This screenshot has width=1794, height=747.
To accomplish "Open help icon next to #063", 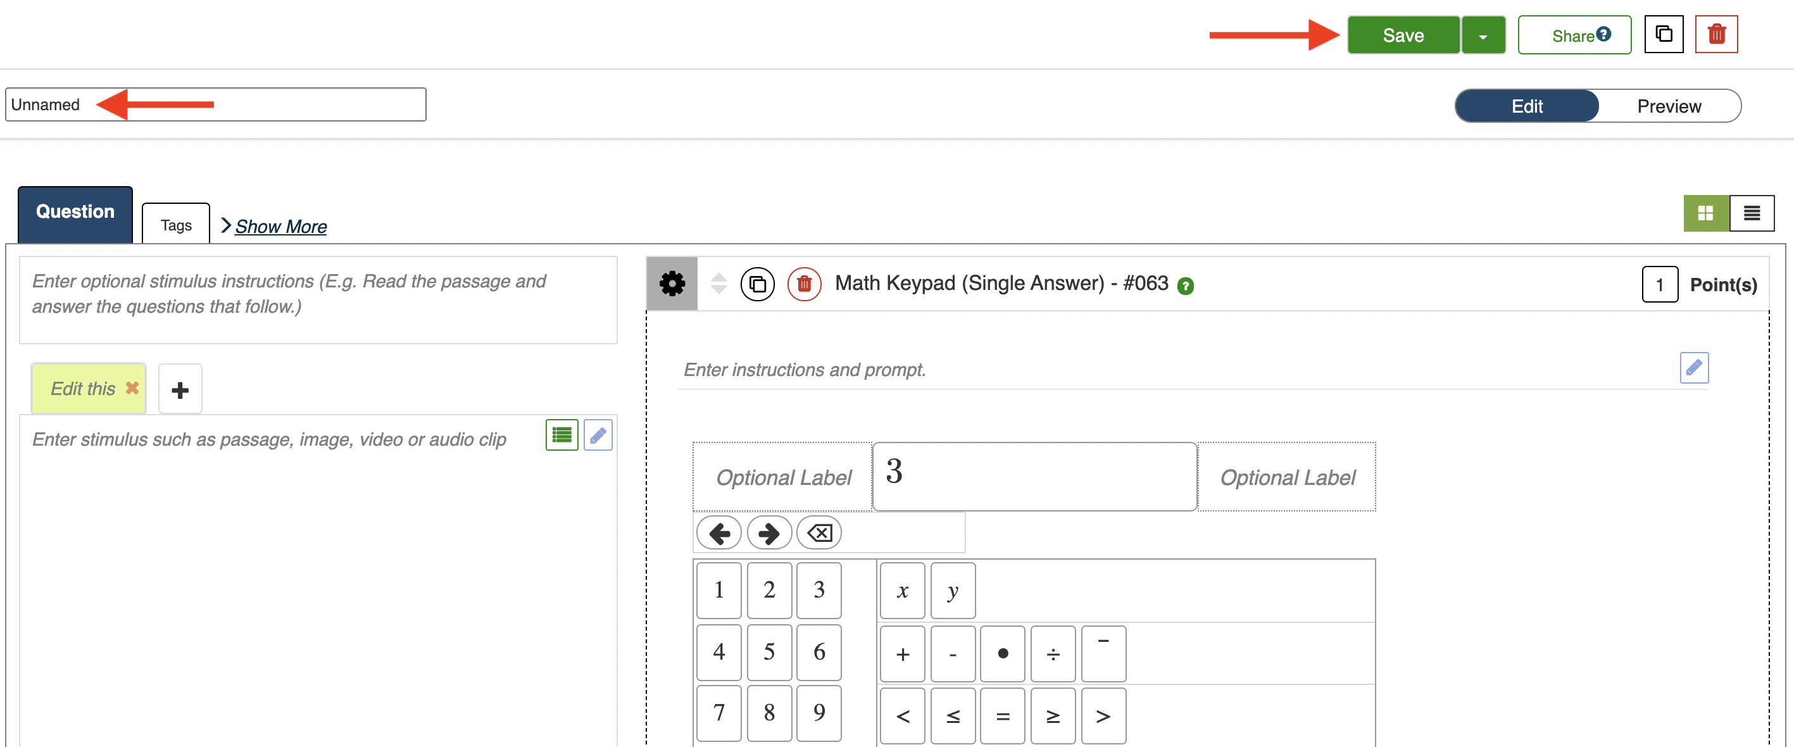I will (x=1184, y=286).
